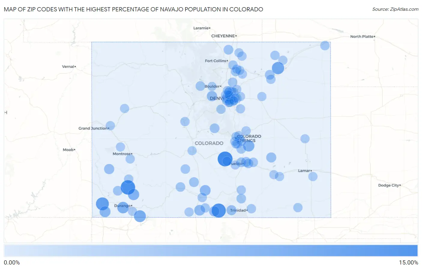Click the COLORADO state label
Image resolution: width=422 pixels, height=269 pixels.
coord(209,143)
